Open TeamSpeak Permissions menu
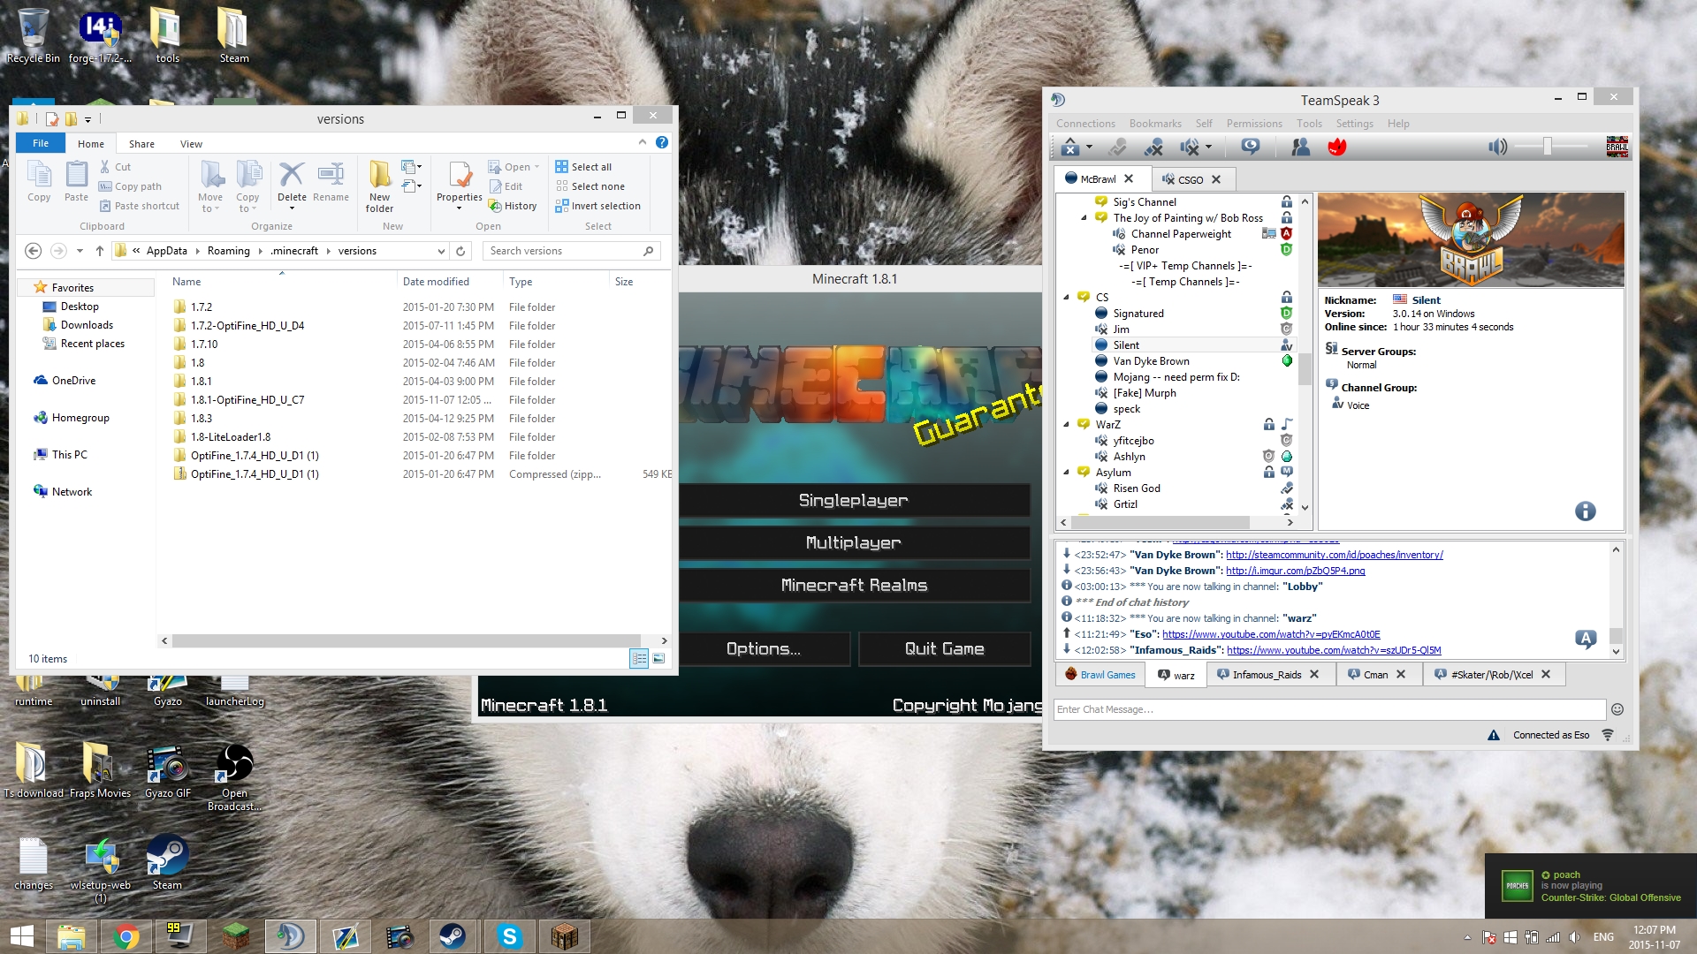 [x=1253, y=124]
